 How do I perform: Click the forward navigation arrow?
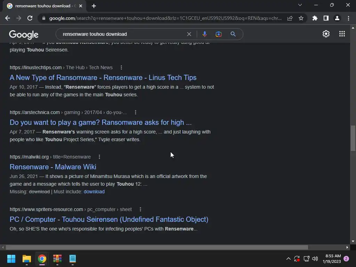pos(19,18)
